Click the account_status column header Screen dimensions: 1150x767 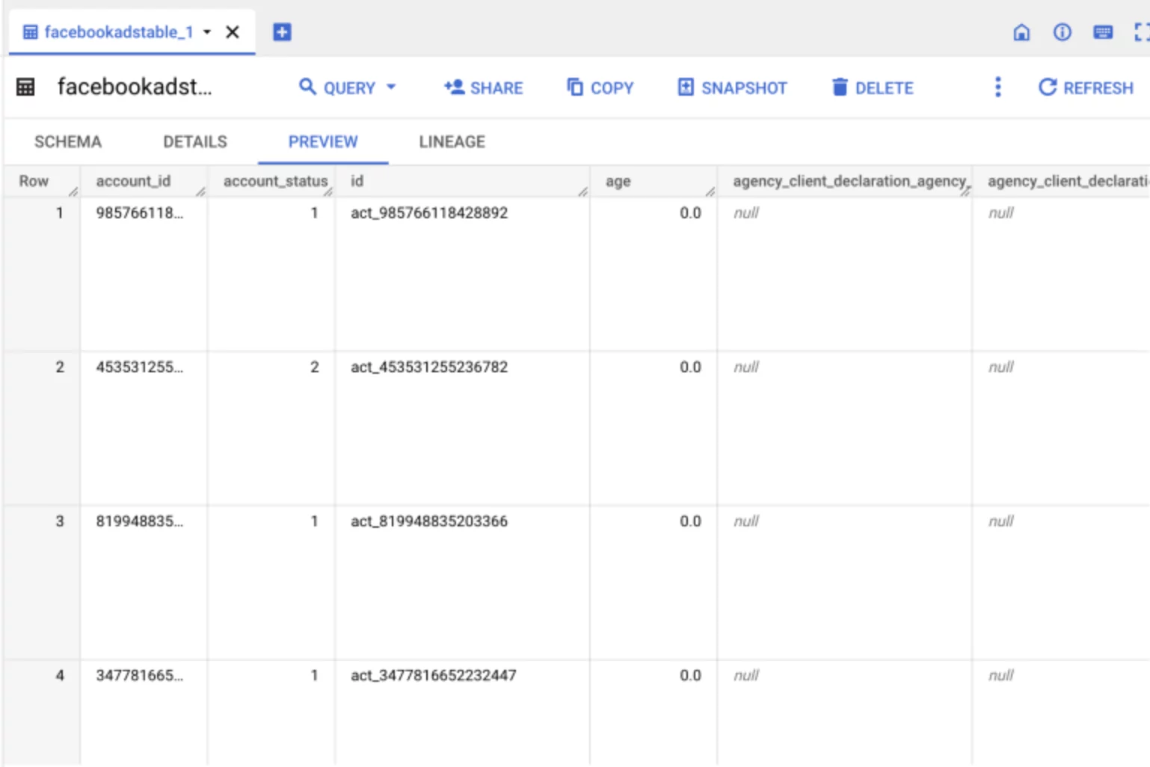click(275, 181)
